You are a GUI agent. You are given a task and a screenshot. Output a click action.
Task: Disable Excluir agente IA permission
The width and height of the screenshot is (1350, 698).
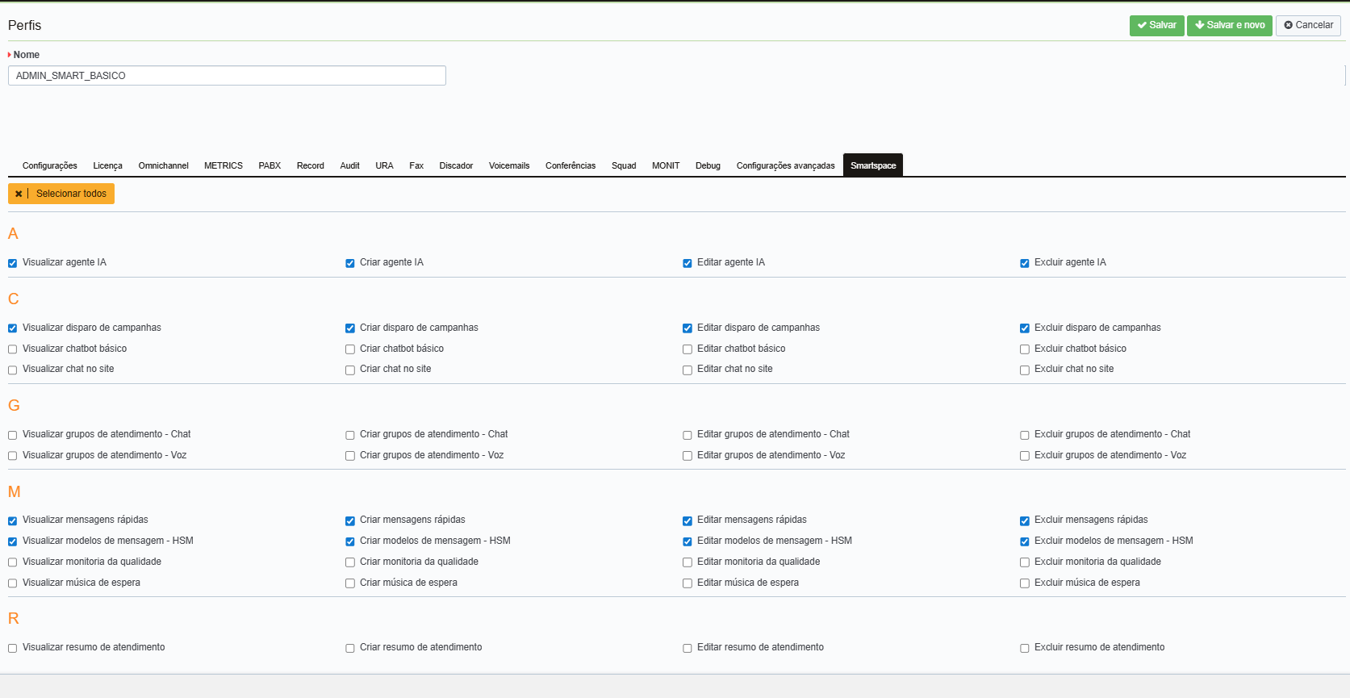(1025, 263)
